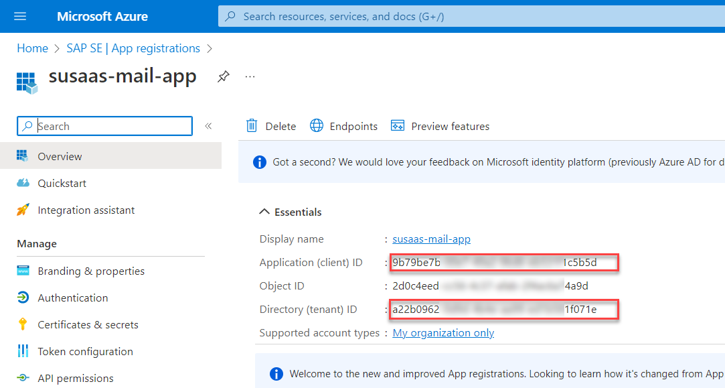This screenshot has width=725, height=388.
Task: Go to Home breadcrumb
Action: (32, 48)
